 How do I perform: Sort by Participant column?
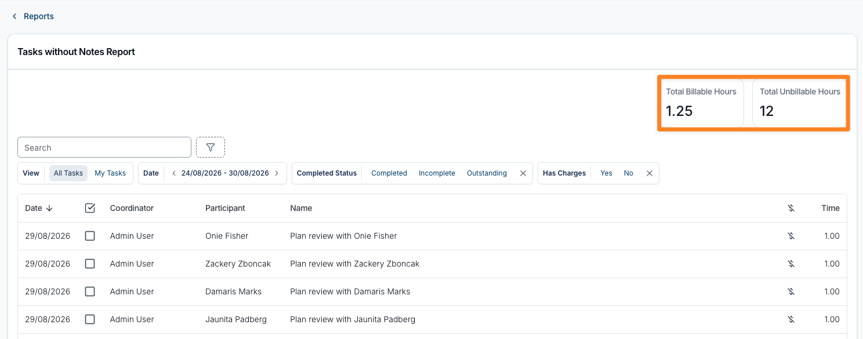coord(225,208)
